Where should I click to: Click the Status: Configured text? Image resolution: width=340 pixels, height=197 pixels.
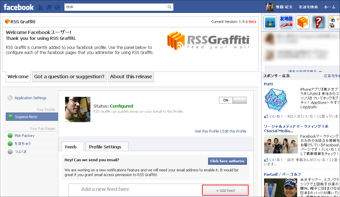point(113,106)
